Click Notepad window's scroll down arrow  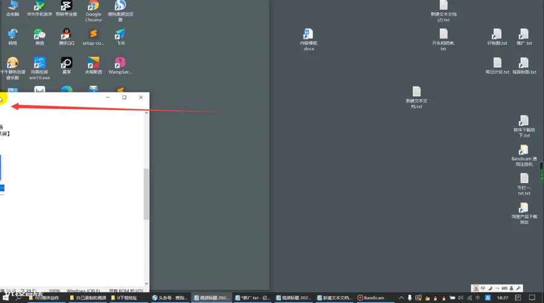click(x=146, y=283)
